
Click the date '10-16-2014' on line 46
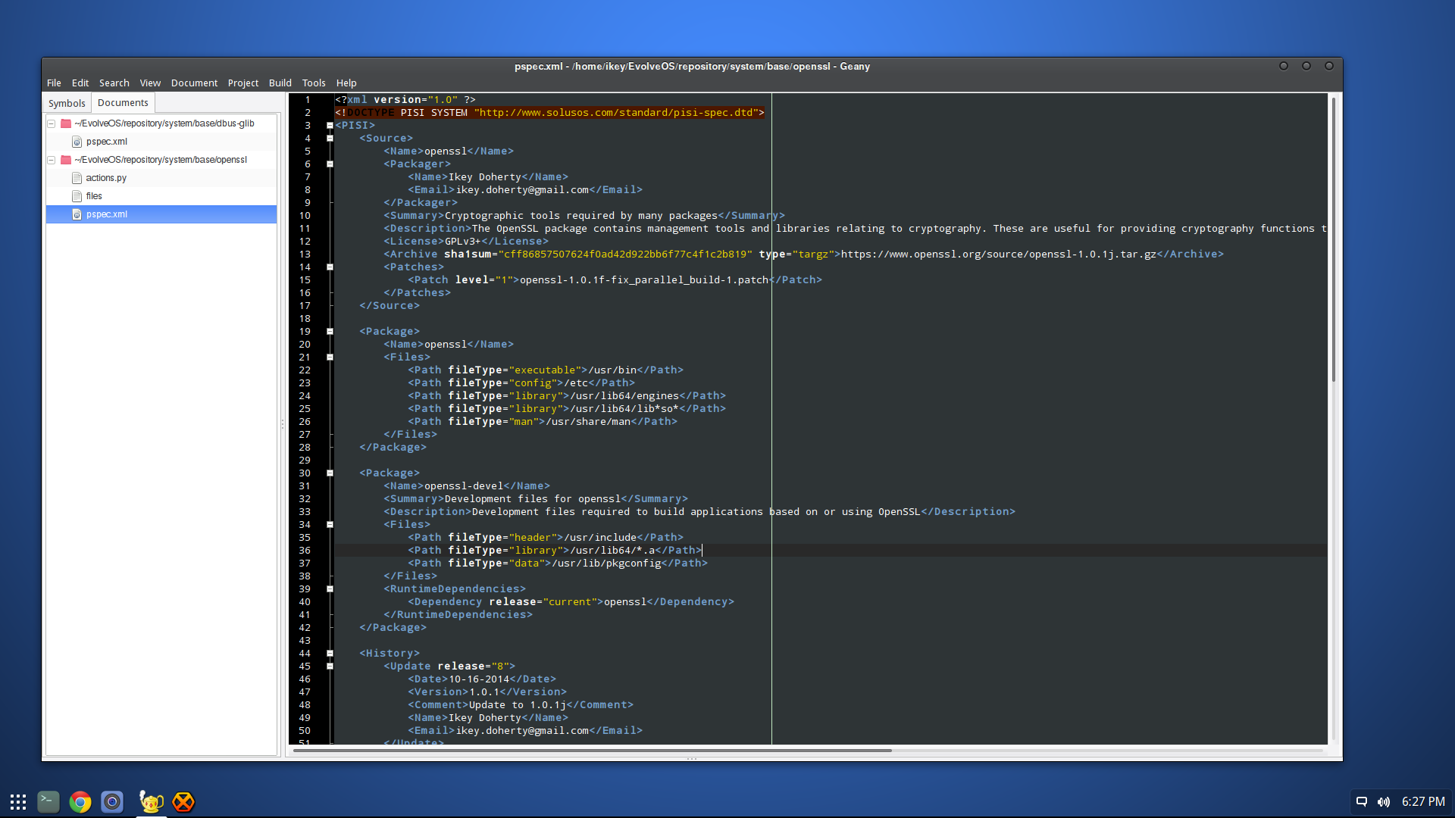coord(479,679)
